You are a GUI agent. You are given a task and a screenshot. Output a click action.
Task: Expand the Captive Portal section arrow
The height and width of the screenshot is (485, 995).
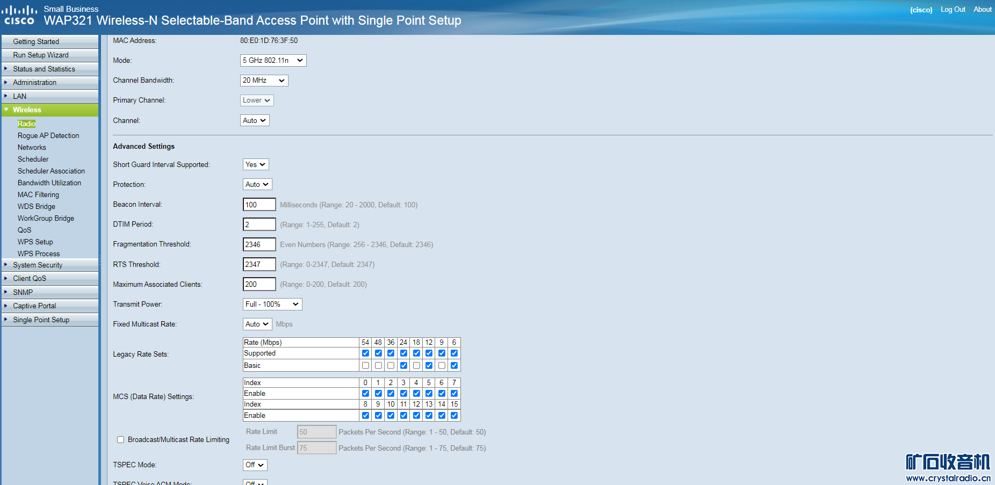(6, 306)
